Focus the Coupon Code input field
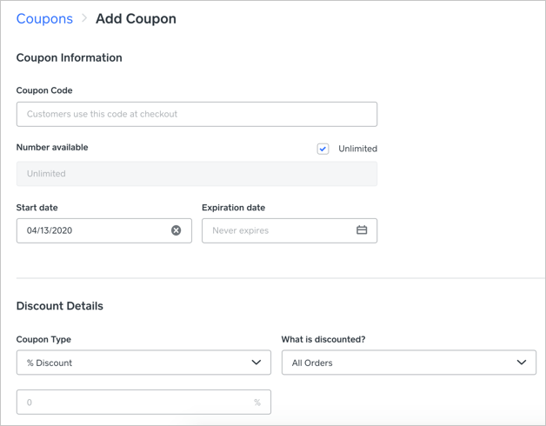The image size is (546, 426). coord(196,114)
